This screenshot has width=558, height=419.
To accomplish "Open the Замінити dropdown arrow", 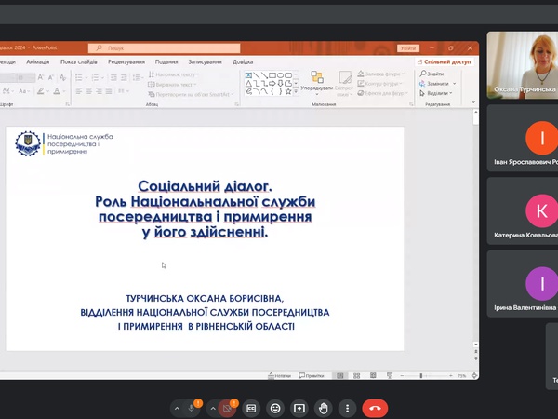I will pyautogui.click(x=454, y=84).
